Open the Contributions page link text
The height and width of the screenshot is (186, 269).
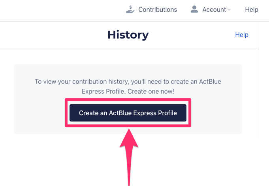pos(158,9)
